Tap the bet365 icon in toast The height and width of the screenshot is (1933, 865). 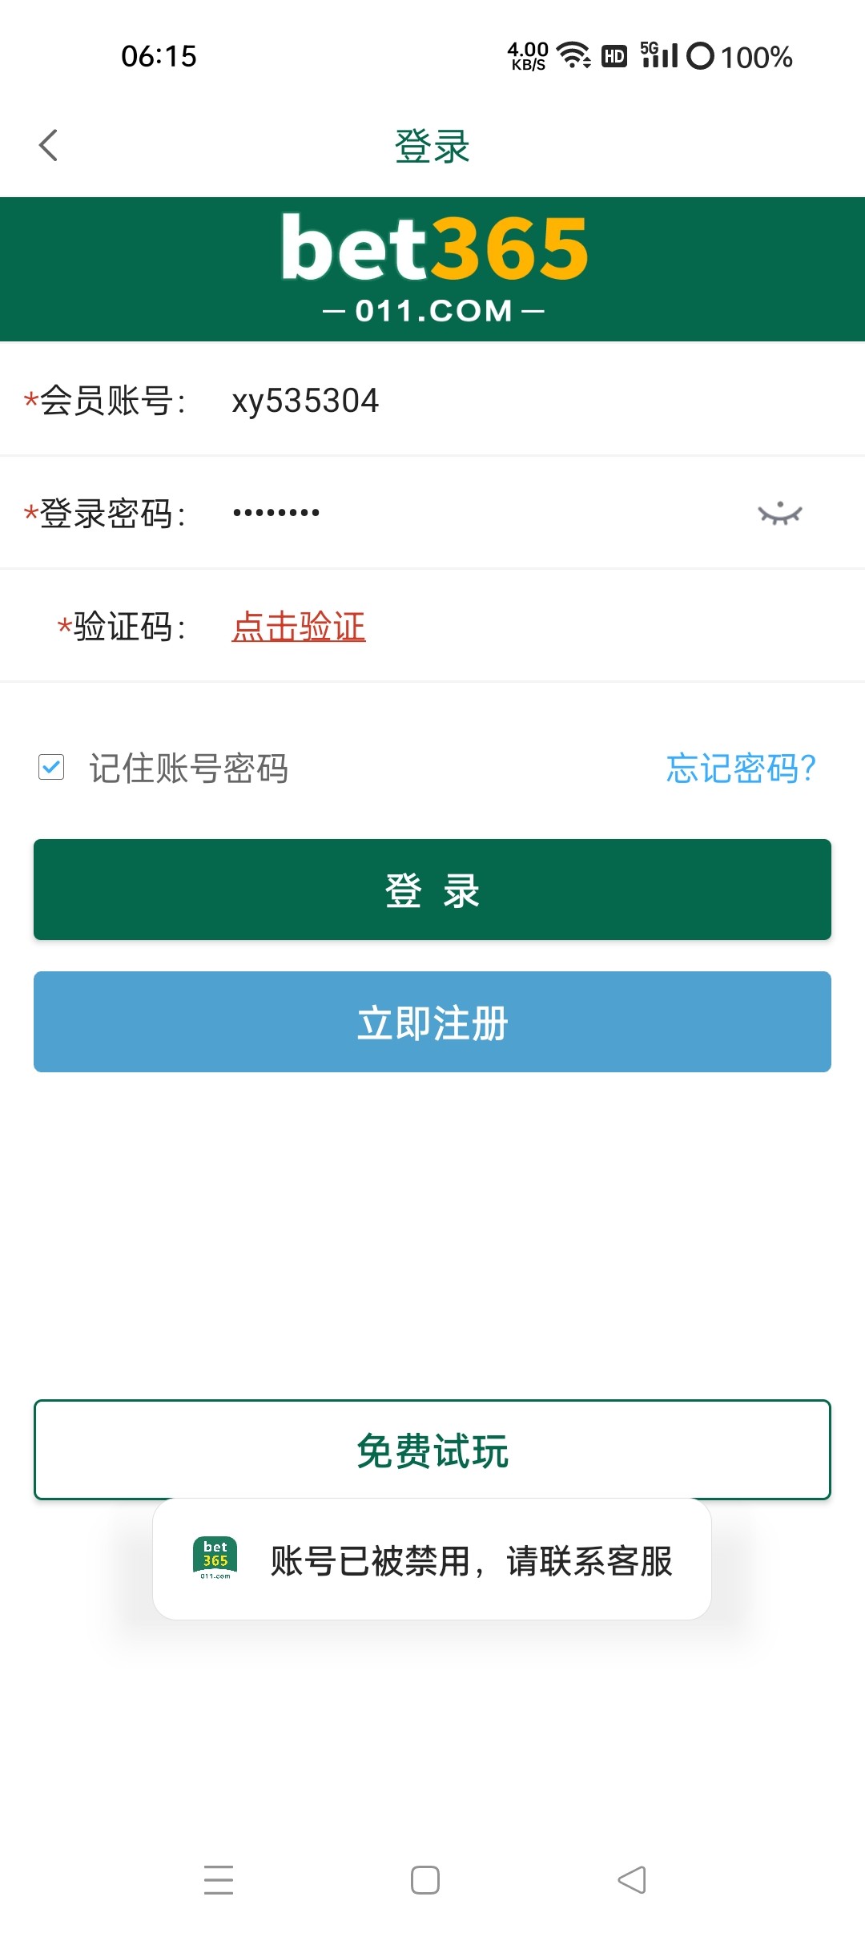[215, 1559]
